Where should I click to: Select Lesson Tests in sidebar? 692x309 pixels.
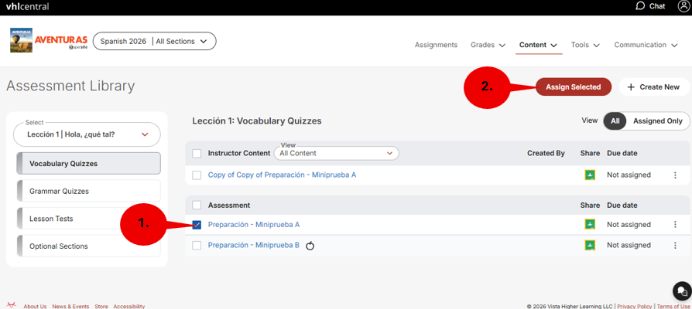(x=89, y=219)
